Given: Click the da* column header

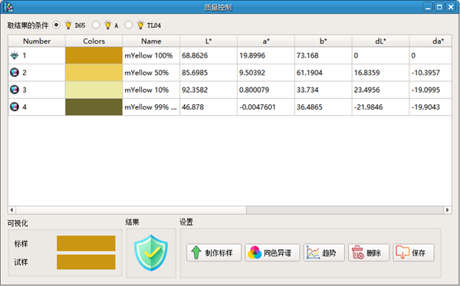Looking at the screenshot, I should (x=430, y=41).
